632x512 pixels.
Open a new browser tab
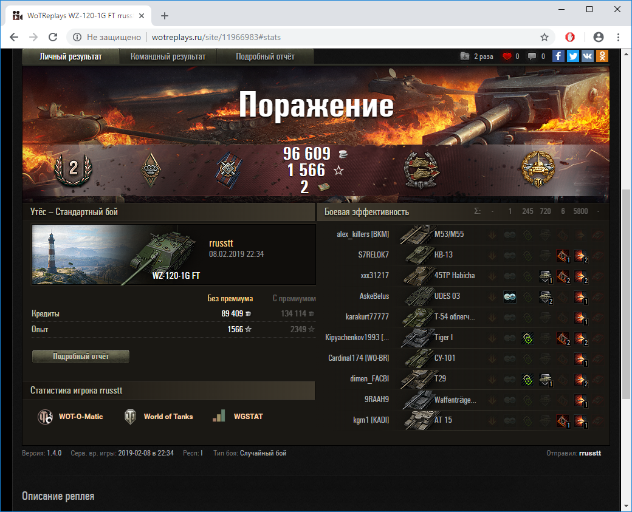(x=165, y=16)
